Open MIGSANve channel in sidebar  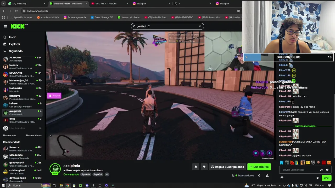point(22,74)
